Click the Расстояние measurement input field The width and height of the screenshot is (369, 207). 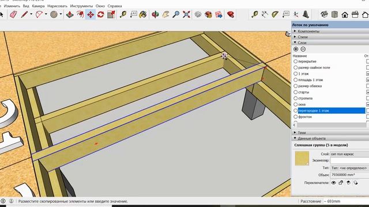(346, 201)
